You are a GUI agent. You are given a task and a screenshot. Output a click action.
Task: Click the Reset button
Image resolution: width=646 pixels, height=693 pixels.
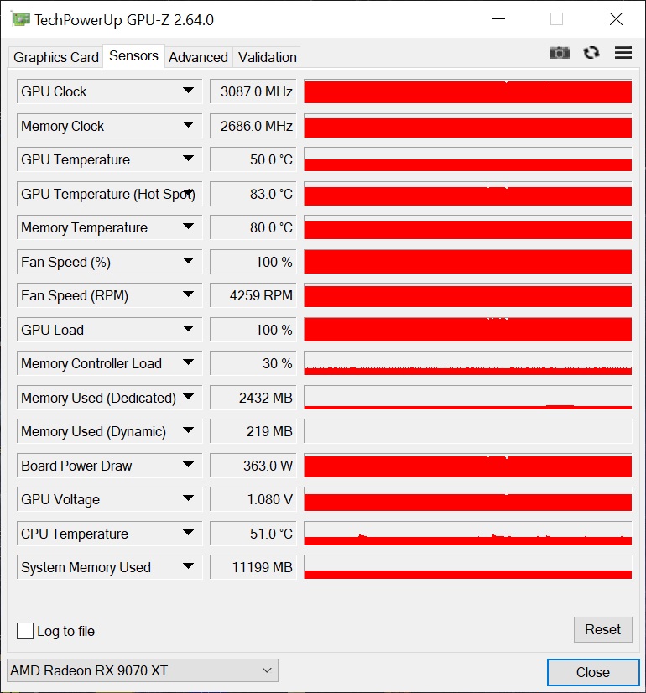point(602,629)
